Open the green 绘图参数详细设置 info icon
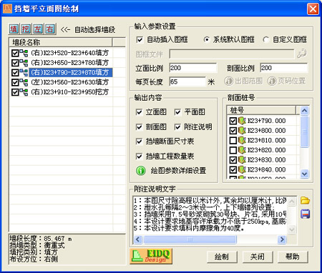 point(141,171)
